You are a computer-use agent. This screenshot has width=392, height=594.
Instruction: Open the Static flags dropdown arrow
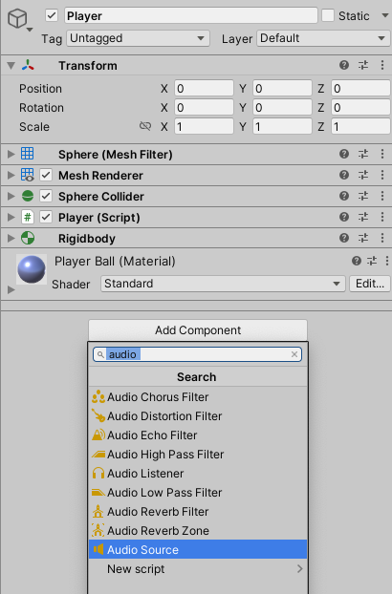tap(384, 15)
